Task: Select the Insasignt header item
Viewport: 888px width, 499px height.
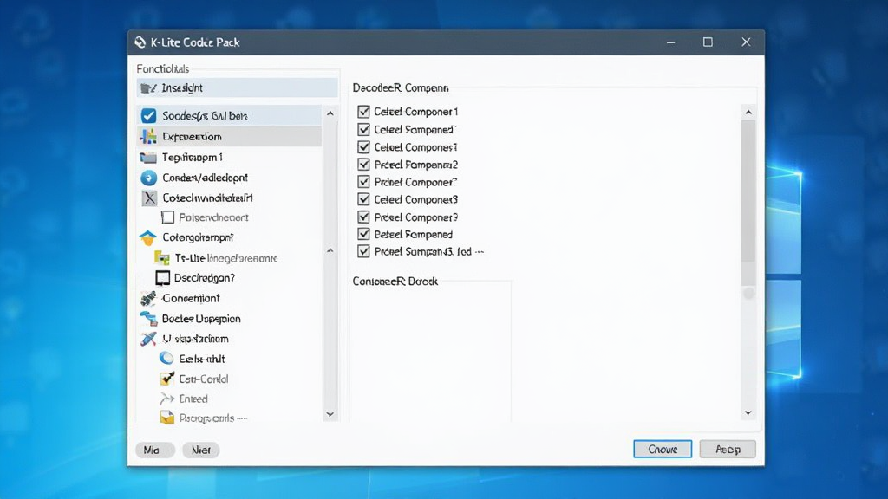Action: [238, 87]
